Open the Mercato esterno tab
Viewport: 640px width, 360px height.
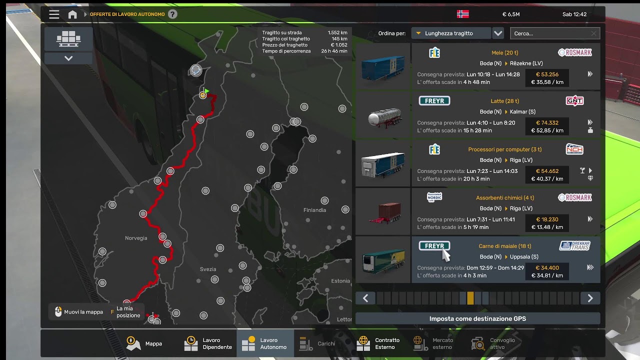[434, 343]
